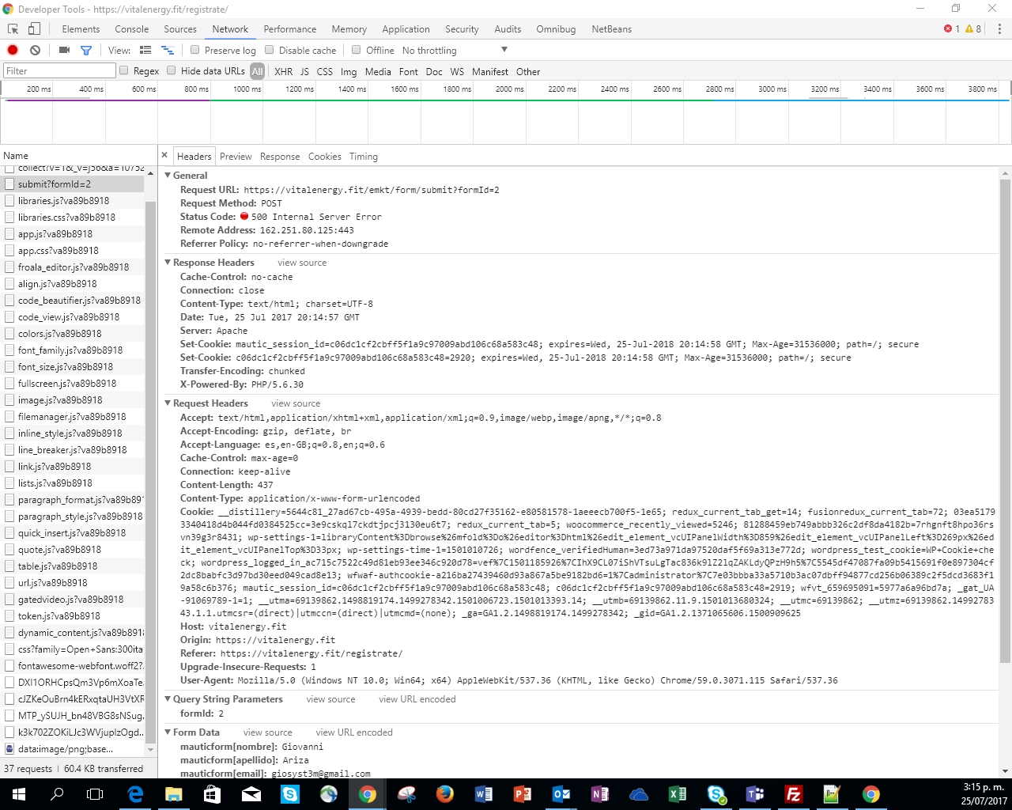Switch to the Console panel
This screenshot has height=810, width=1012.
tap(131, 29)
